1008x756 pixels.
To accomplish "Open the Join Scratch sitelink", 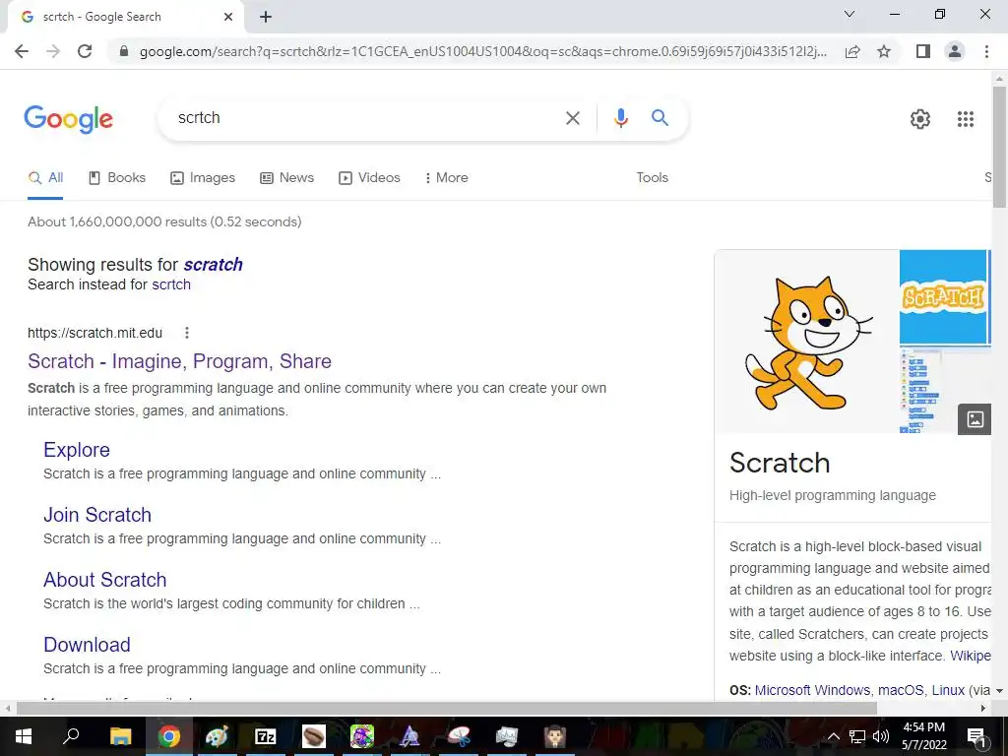I will [x=97, y=515].
